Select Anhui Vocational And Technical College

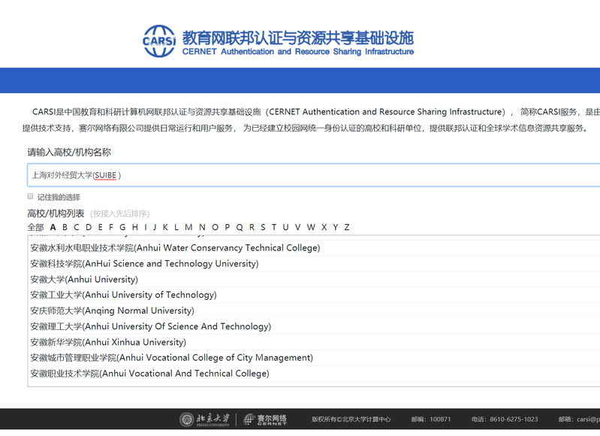315,374
